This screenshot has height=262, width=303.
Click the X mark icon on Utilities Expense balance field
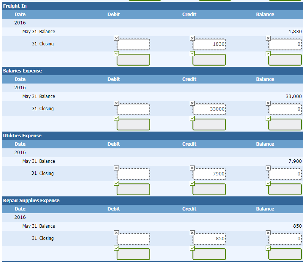[268, 168]
